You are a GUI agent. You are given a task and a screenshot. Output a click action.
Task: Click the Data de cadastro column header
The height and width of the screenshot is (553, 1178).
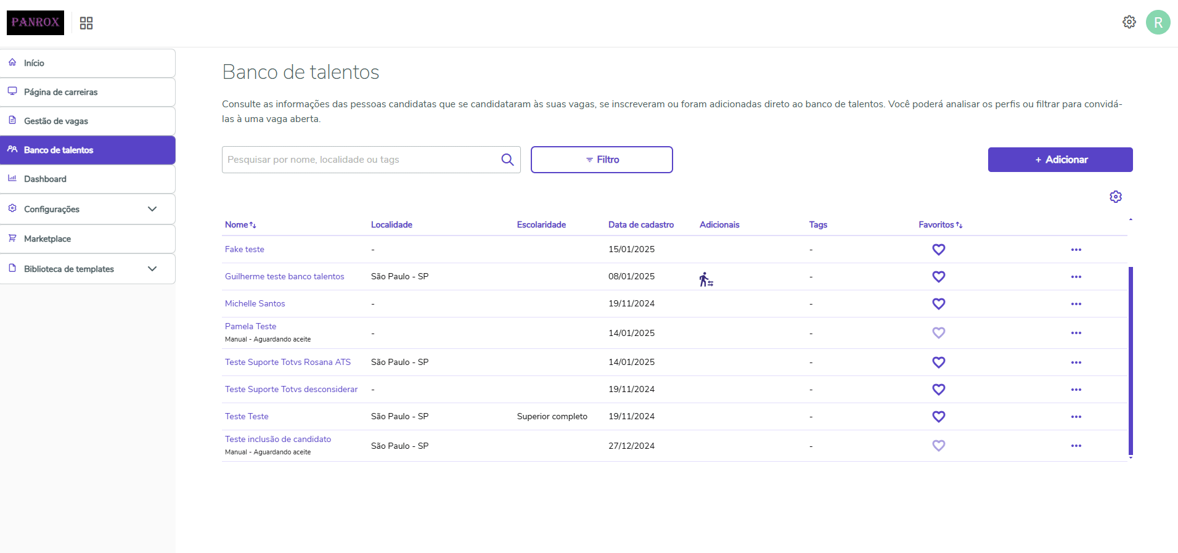click(641, 225)
